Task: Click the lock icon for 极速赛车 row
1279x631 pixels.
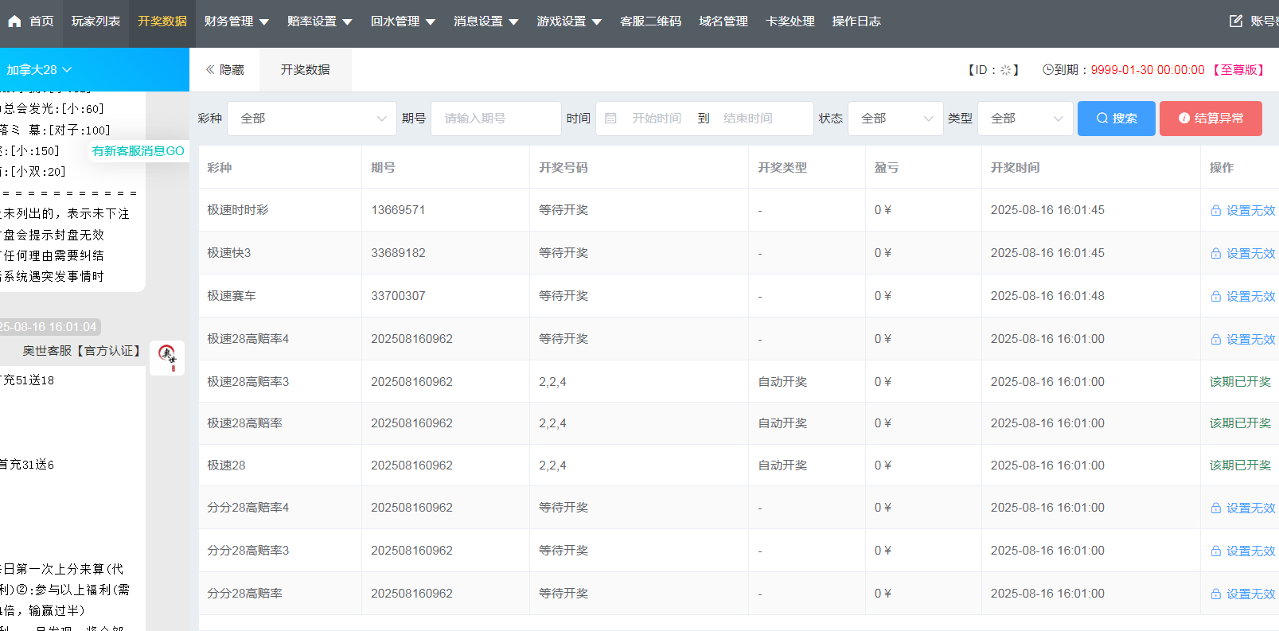Action: pos(1215,297)
